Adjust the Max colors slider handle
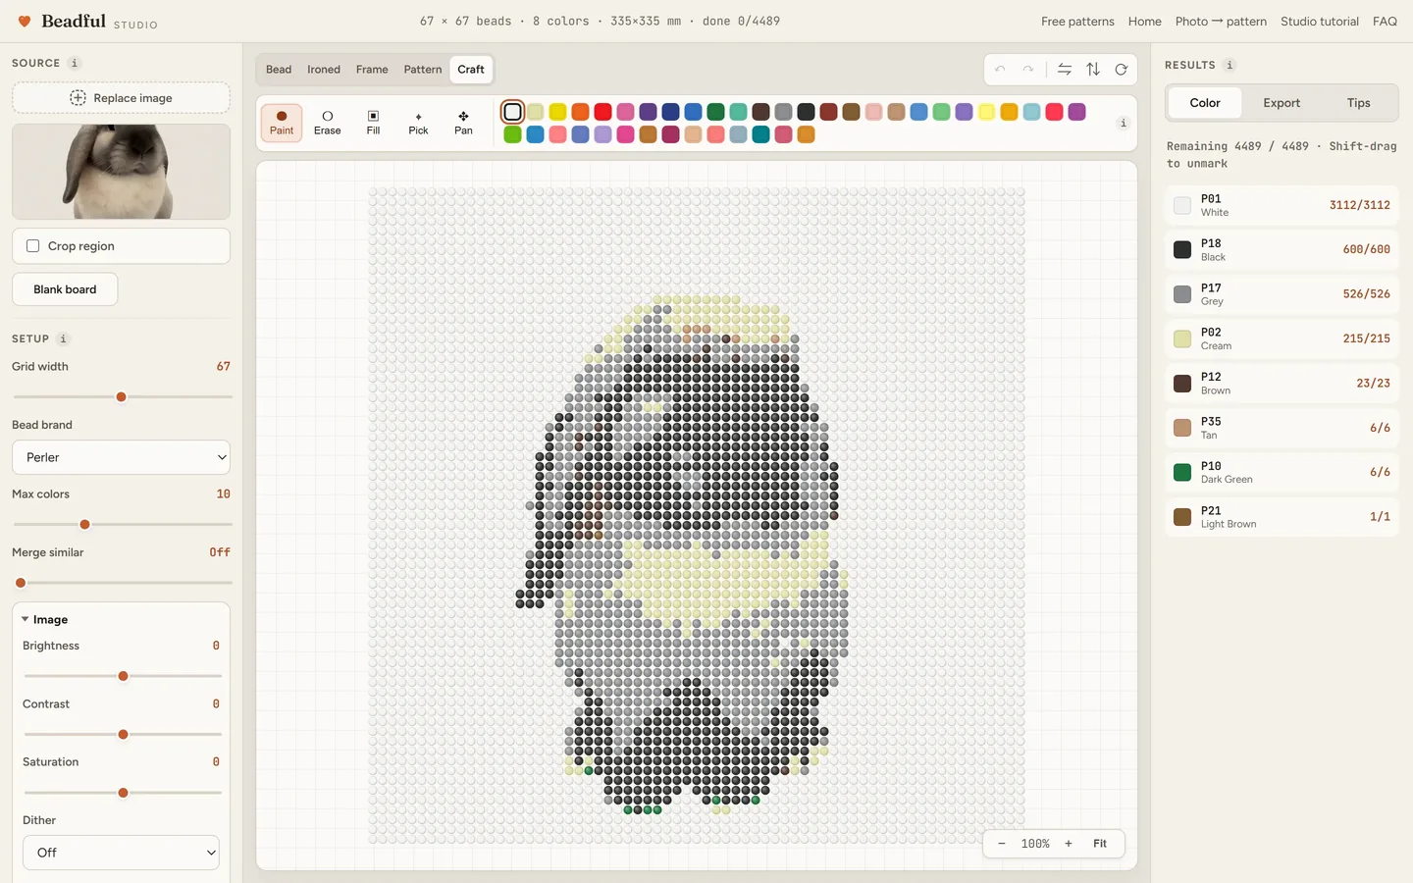Screen dimensions: 1413x883 pyautogui.click(x=85, y=525)
